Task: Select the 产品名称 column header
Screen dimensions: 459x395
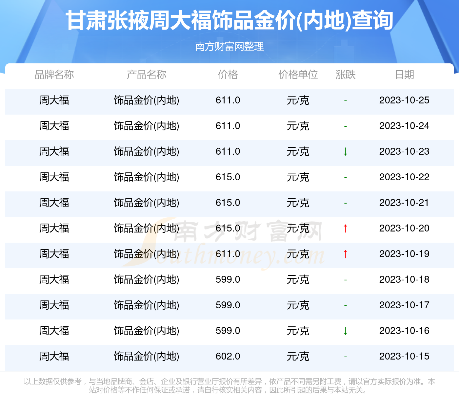Action: tap(147, 75)
